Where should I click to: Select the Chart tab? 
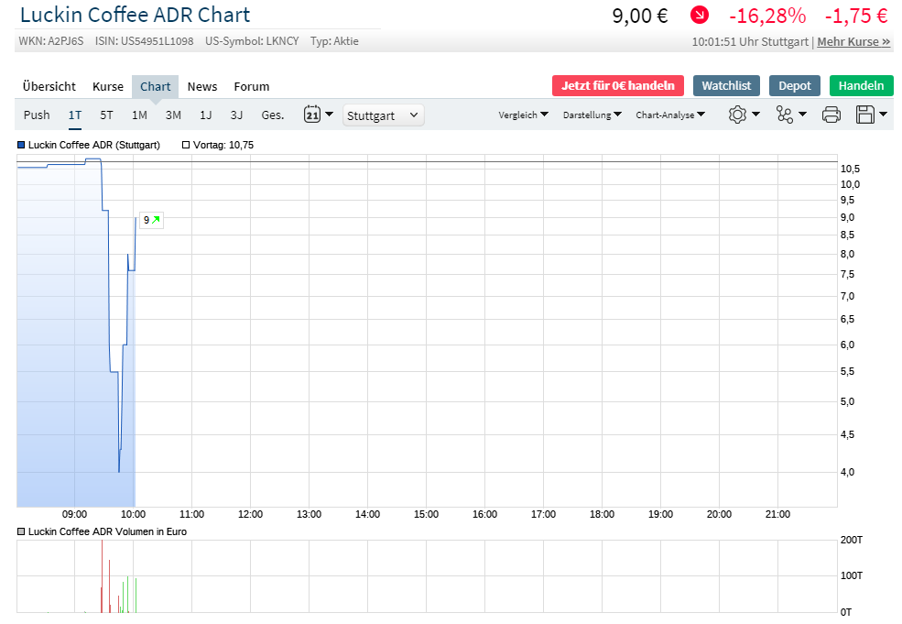(x=156, y=86)
